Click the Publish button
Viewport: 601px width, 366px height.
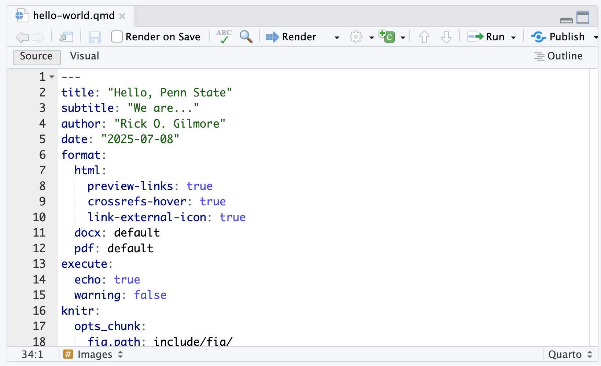(558, 37)
